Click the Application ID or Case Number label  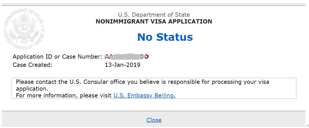pos(58,57)
